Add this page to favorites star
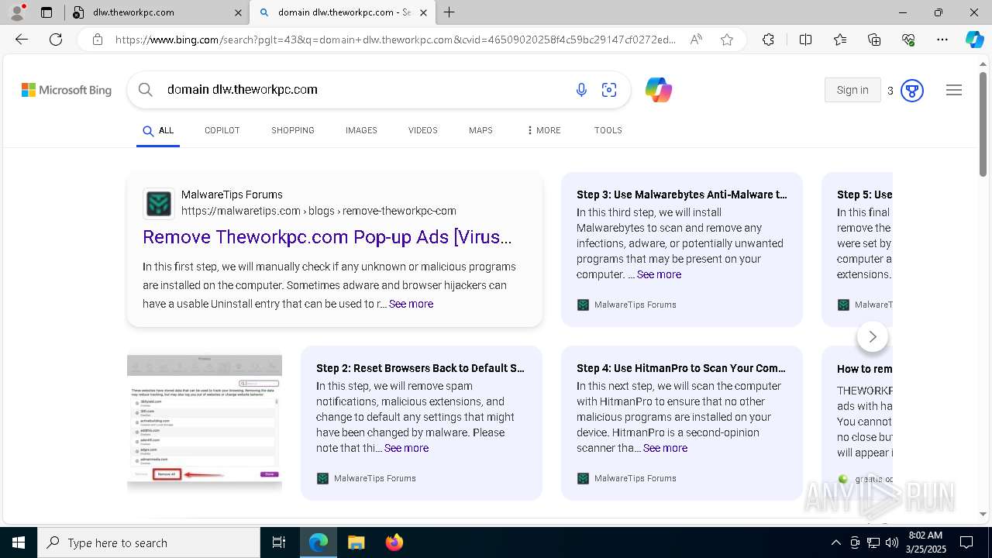The width and height of the screenshot is (992, 558). (x=727, y=40)
